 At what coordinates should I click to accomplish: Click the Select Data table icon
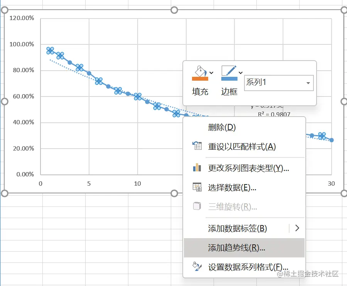click(197, 188)
